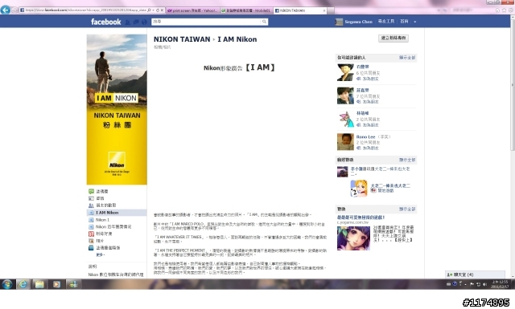
Task: Click the volume icon in system tray
Action: pyautogui.click(x=484, y=284)
